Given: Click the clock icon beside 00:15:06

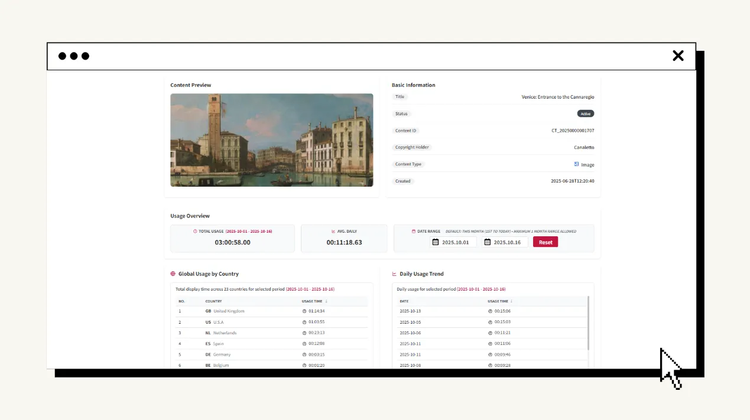Looking at the screenshot, I should (490, 311).
